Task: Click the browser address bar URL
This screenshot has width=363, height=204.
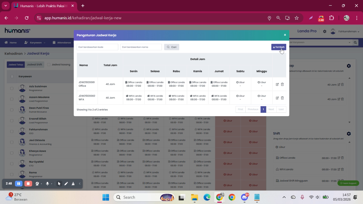Action: pyautogui.click(x=83, y=18)
